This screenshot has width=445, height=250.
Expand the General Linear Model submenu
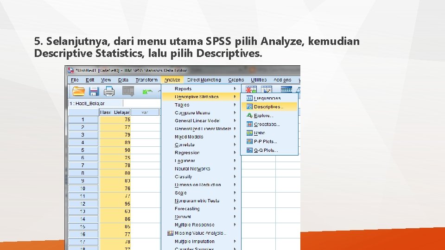201,121
